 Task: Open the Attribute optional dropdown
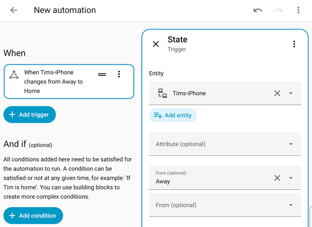point(291,144)
